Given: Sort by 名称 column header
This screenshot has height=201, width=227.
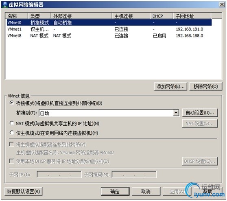Looking at the screenshot, I should 16,16.
